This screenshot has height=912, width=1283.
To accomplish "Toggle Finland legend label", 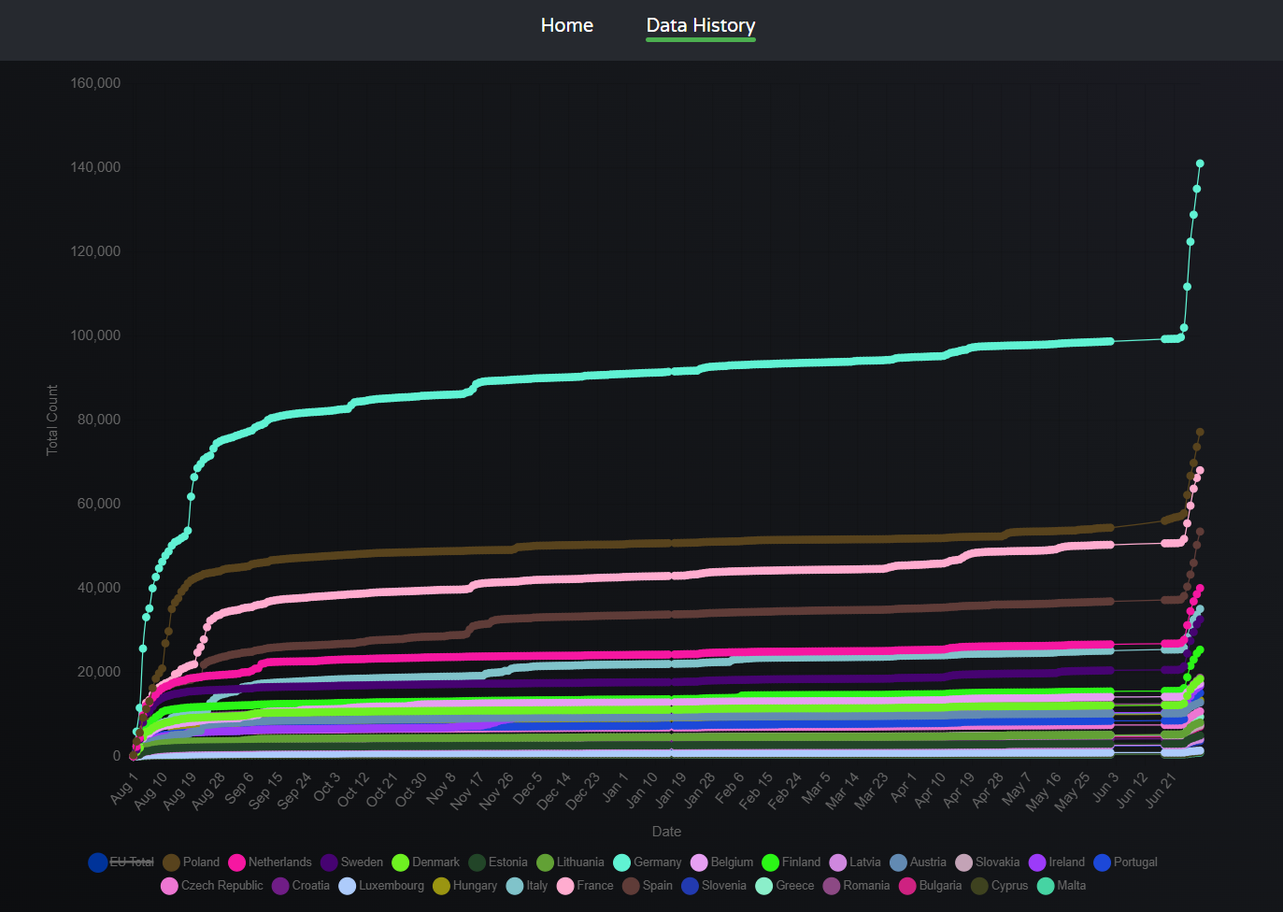I will pyautogui.click(x=801, y=862).
